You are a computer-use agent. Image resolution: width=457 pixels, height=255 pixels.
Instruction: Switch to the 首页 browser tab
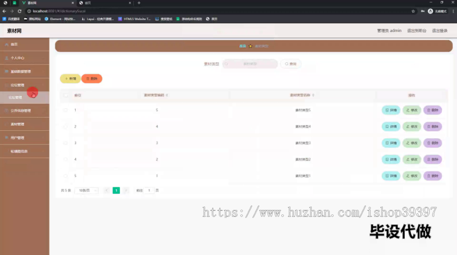point(105,3)
